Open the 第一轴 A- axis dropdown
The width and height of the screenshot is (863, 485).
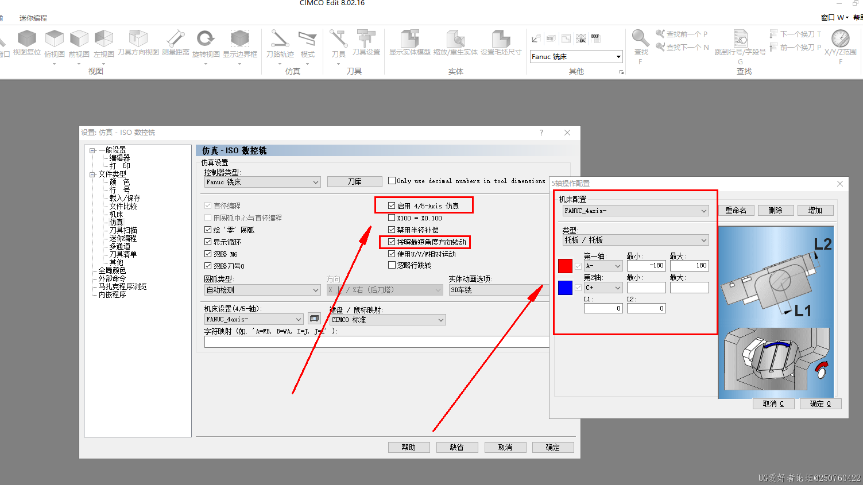pos(603,266)
